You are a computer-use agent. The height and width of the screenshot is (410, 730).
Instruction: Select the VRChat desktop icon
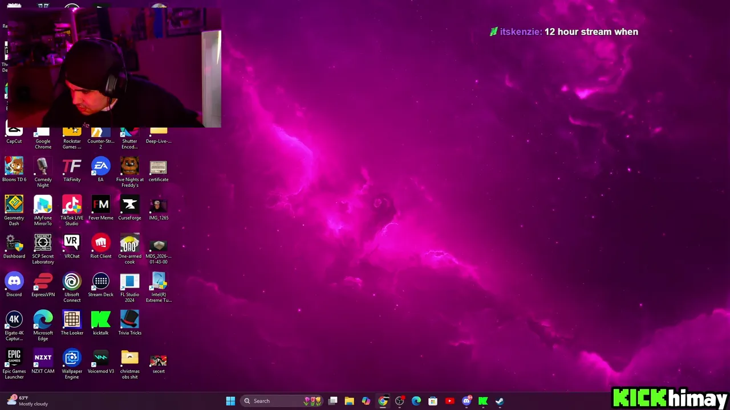click(72, 247)
